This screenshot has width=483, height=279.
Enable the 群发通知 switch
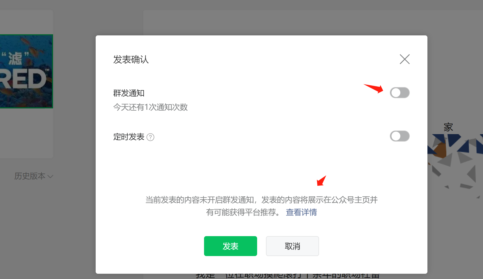400,93
